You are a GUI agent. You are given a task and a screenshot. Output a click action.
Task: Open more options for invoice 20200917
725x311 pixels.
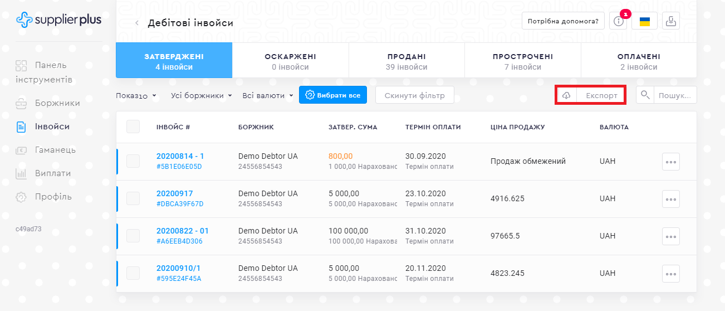coord(670,199)
